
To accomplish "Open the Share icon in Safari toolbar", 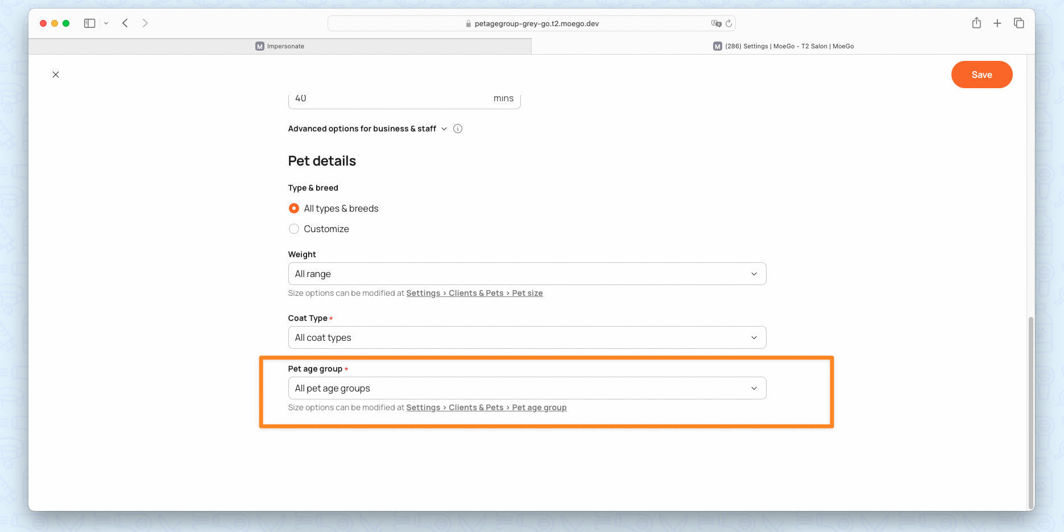I will click(976, 23).
